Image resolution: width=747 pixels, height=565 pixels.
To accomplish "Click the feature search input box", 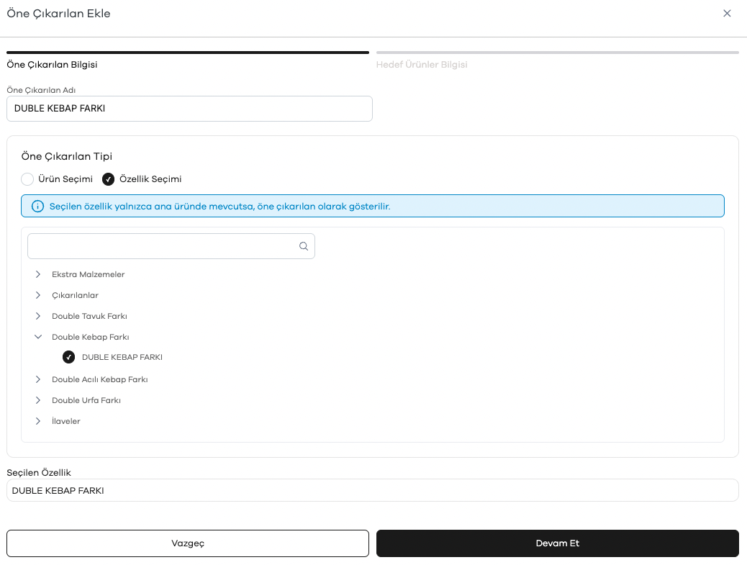I will [x=171, y=246].
